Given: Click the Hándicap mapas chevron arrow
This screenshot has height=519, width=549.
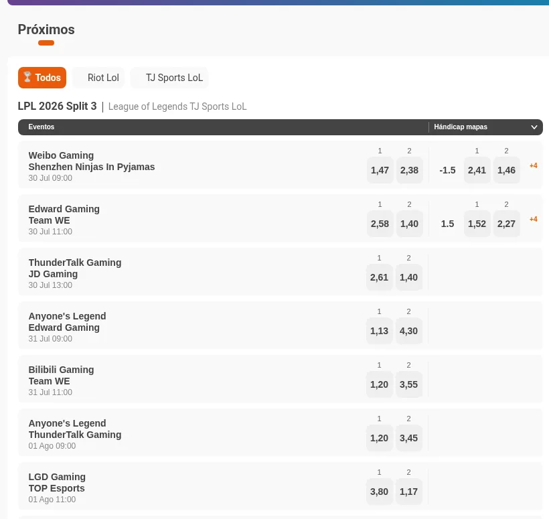Looking at the screenshot, I should [x=534, y=127].
